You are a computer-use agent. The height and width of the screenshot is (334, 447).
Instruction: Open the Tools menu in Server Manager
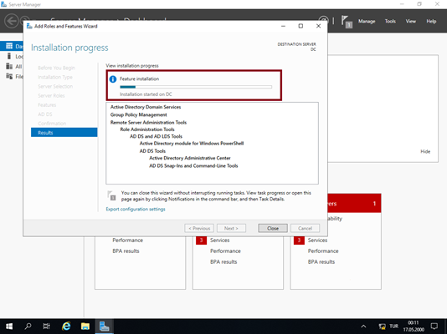(x=390, y=22)
